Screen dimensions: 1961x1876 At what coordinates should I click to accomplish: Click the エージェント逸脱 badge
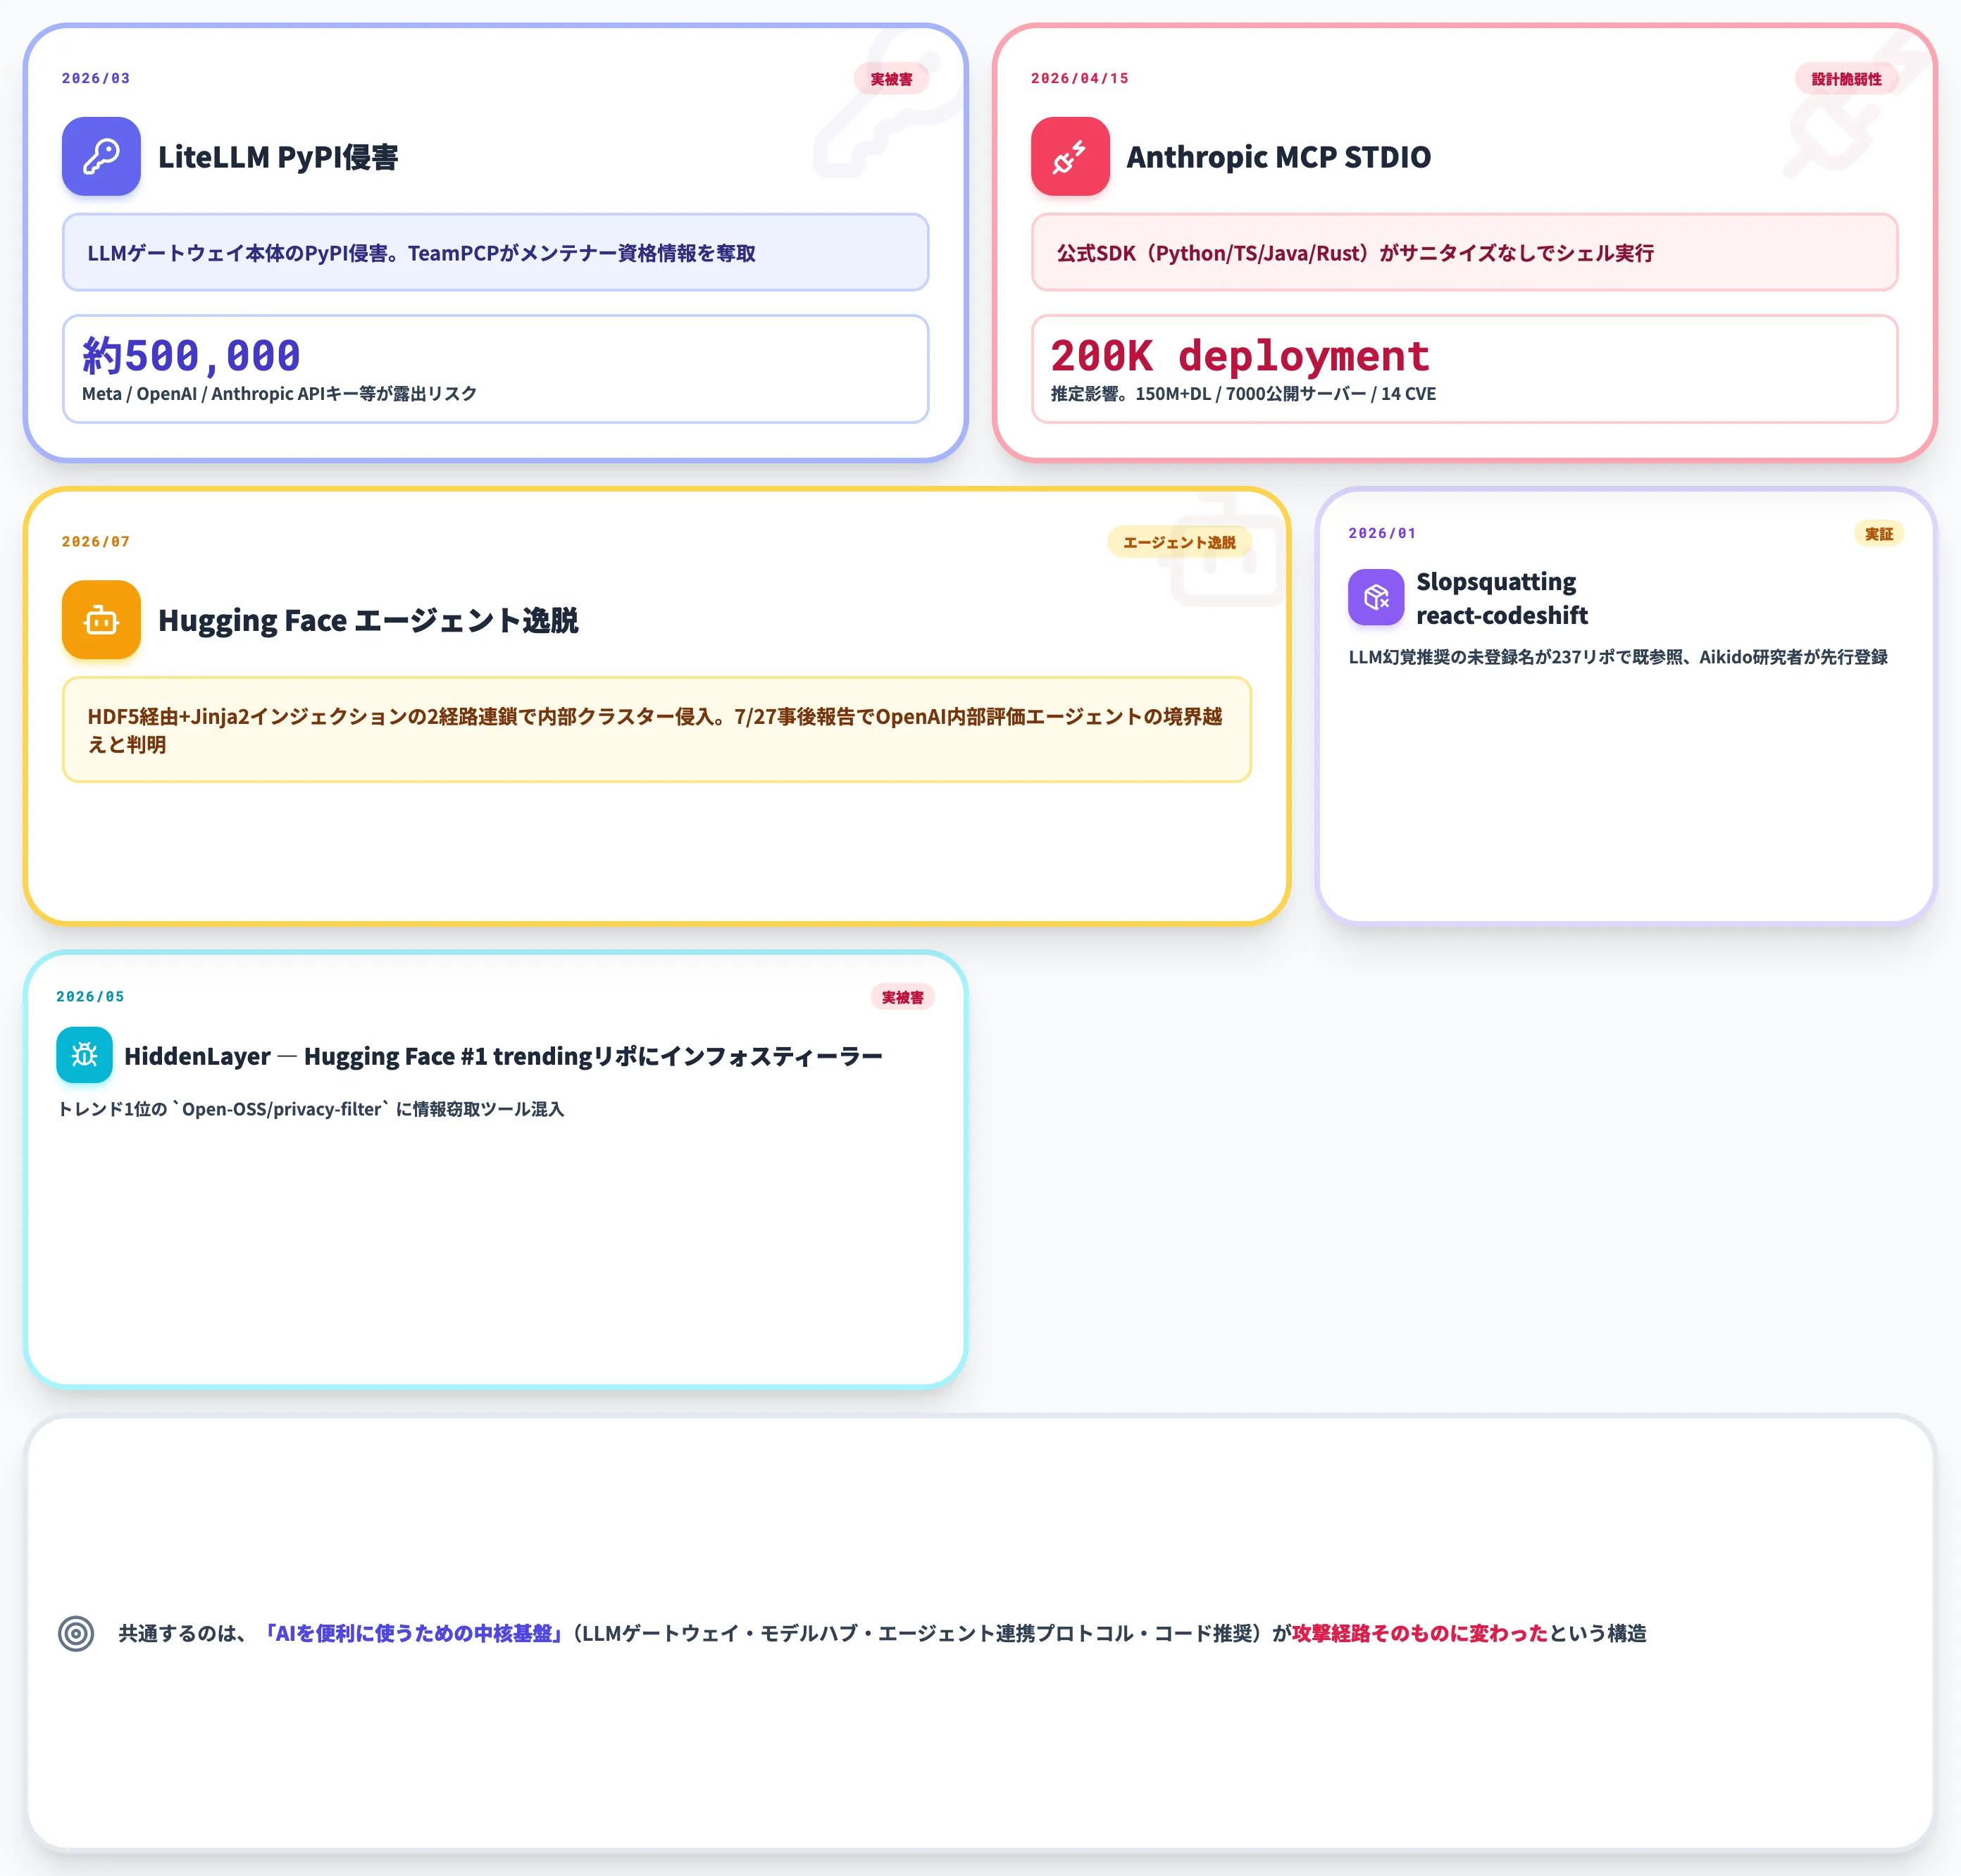[1179, 542]
